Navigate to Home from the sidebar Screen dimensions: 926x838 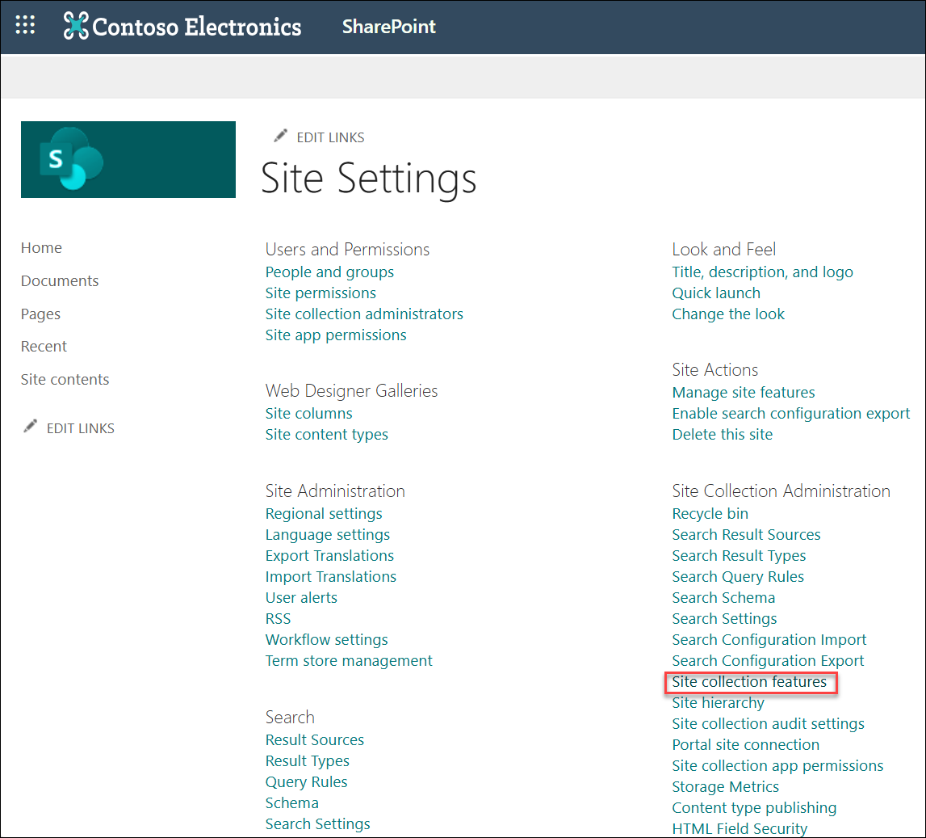41,247
